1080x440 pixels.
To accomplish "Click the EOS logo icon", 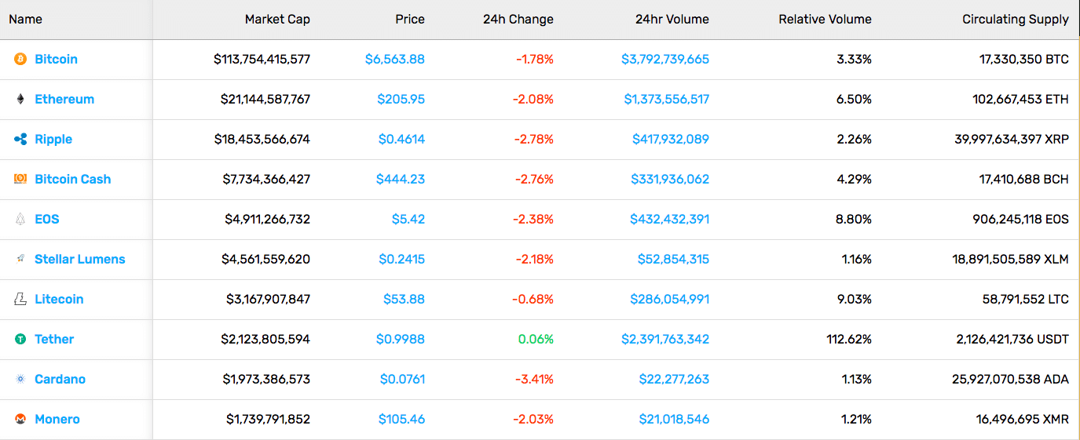I will (x=20, y=219).
